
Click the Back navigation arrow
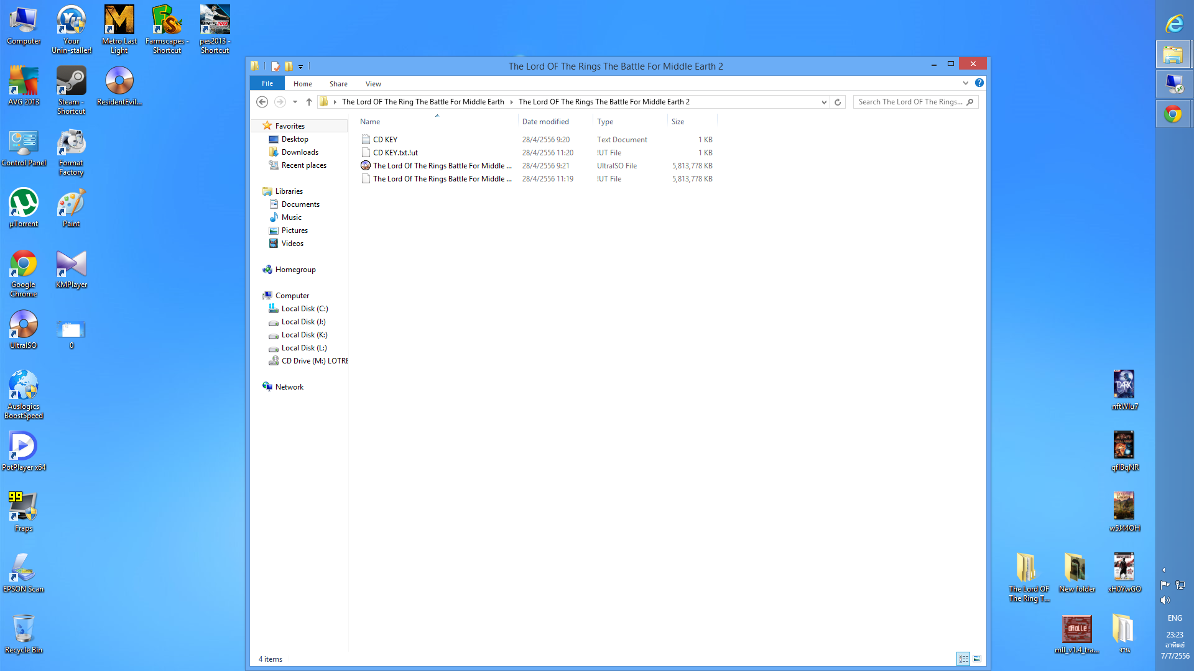coord(262,102)
